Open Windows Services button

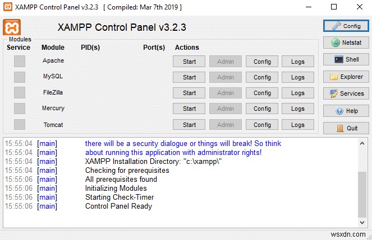click(x=346, y=93)
